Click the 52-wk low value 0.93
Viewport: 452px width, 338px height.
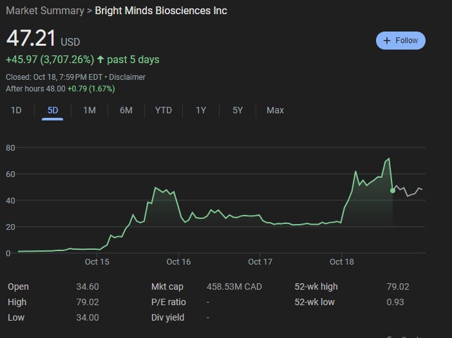point(395,303)
